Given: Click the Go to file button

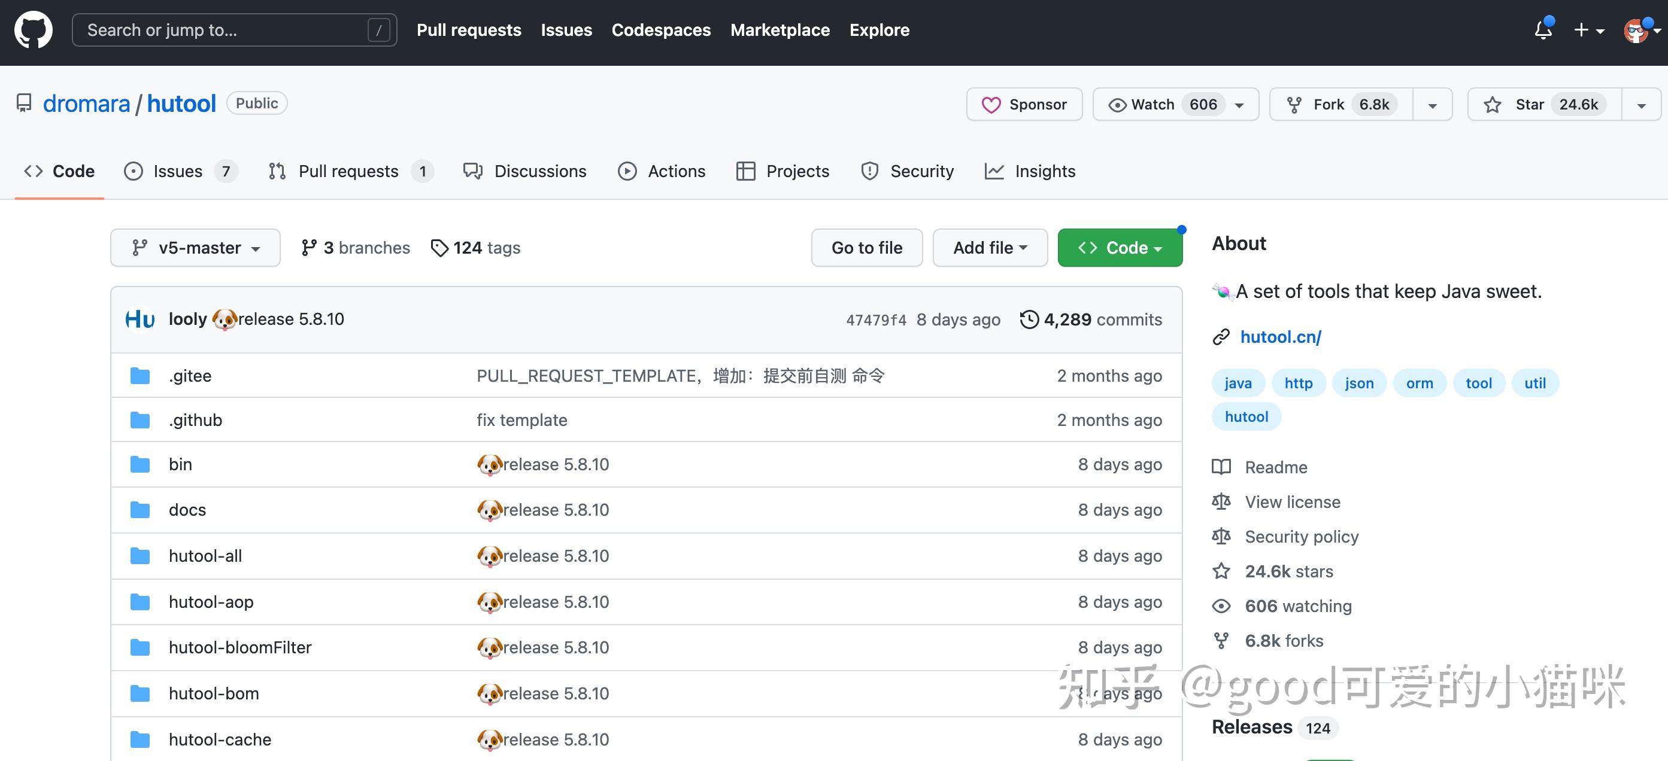Looking at the screenshot, I should click(x=866, y=247).
